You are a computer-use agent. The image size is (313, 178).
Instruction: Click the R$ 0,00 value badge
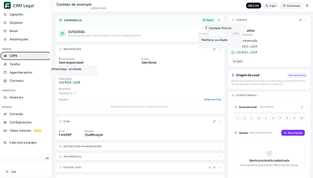[253, 6]
